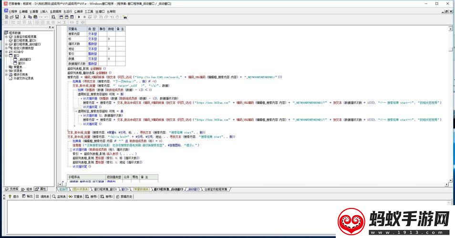Open the I.插入 menu

click(x=44, y=11)
